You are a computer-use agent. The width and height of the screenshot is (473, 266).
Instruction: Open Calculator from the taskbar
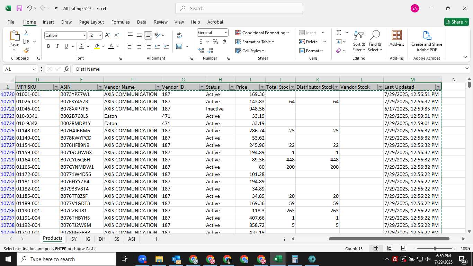[295, 259]
